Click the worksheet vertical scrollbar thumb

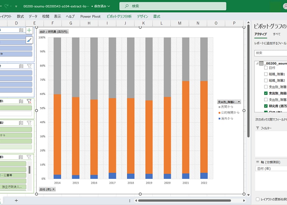(x=248, y=81)
